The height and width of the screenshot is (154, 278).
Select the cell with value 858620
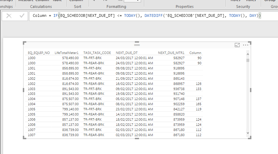[179, 114]
